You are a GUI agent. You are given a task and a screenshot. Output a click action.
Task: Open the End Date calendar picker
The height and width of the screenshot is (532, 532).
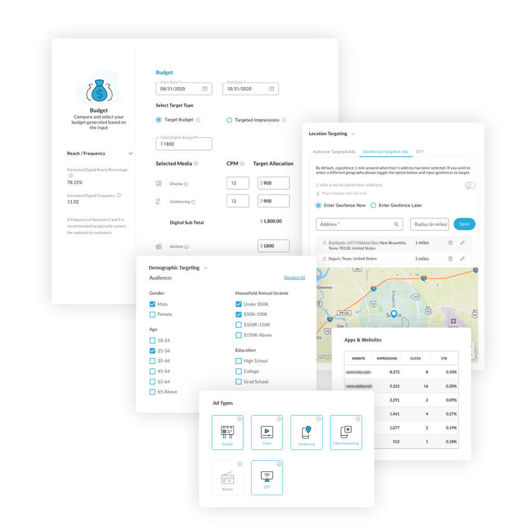pos(272,88)
